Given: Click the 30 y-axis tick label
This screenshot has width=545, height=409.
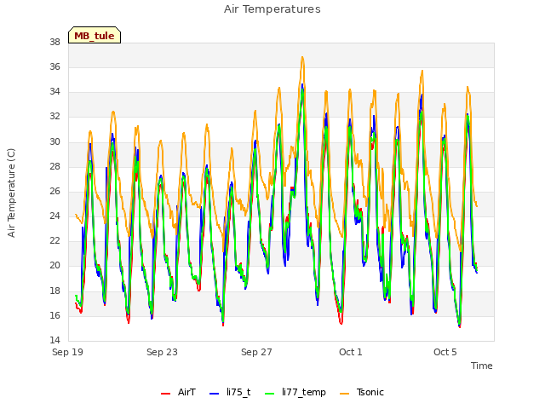Looking at the screenshot, I should (54, 141).
